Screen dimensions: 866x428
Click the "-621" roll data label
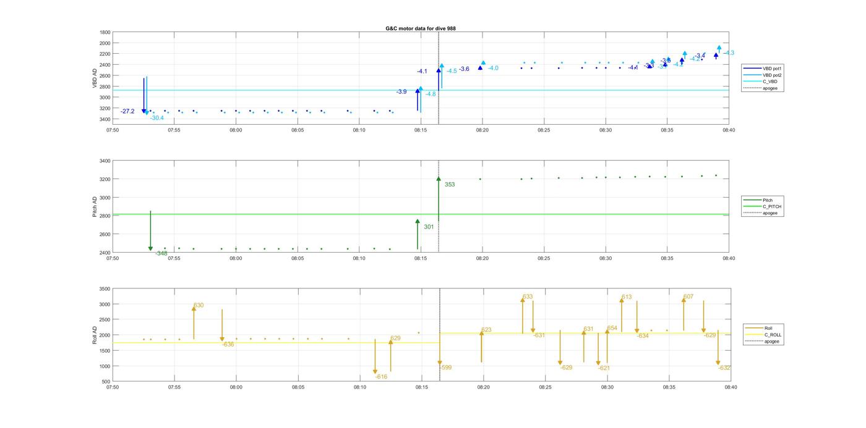click(604, 368)
